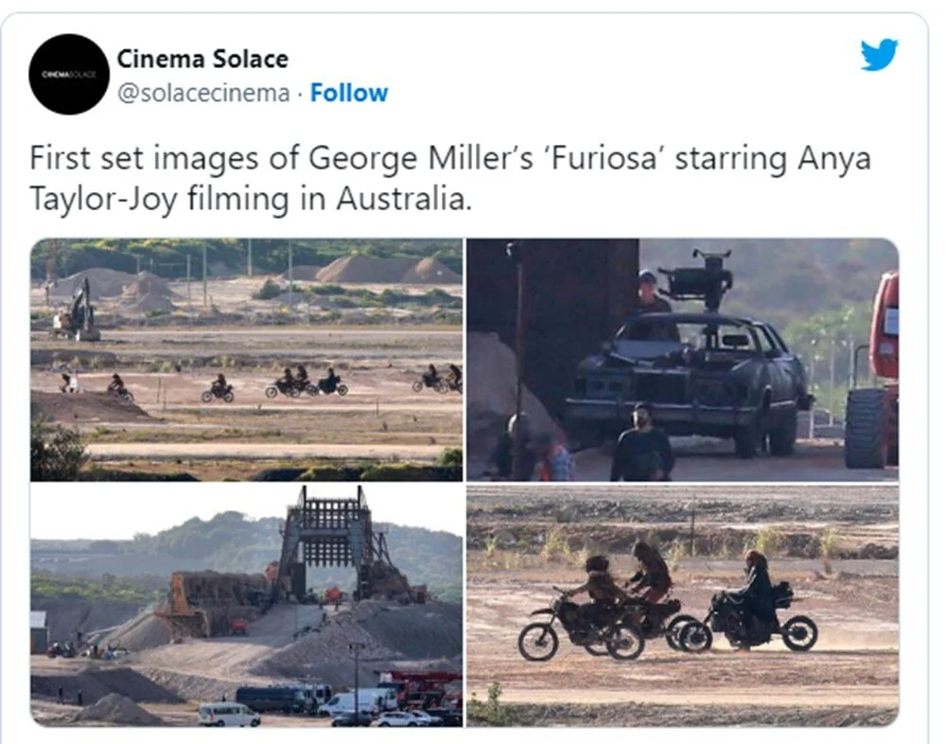The width and height of the screenshot is (946, 744).
Task: Open the Cinema Solace profile avatar
Action: (x=69, y=74)
